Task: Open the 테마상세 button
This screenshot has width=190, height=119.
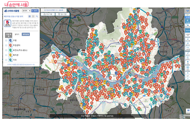Action: pyautogui.click(x=26, y=34)
